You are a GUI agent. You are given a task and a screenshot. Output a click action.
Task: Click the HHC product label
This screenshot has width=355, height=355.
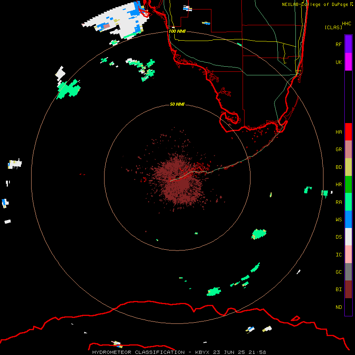point(347,24)
